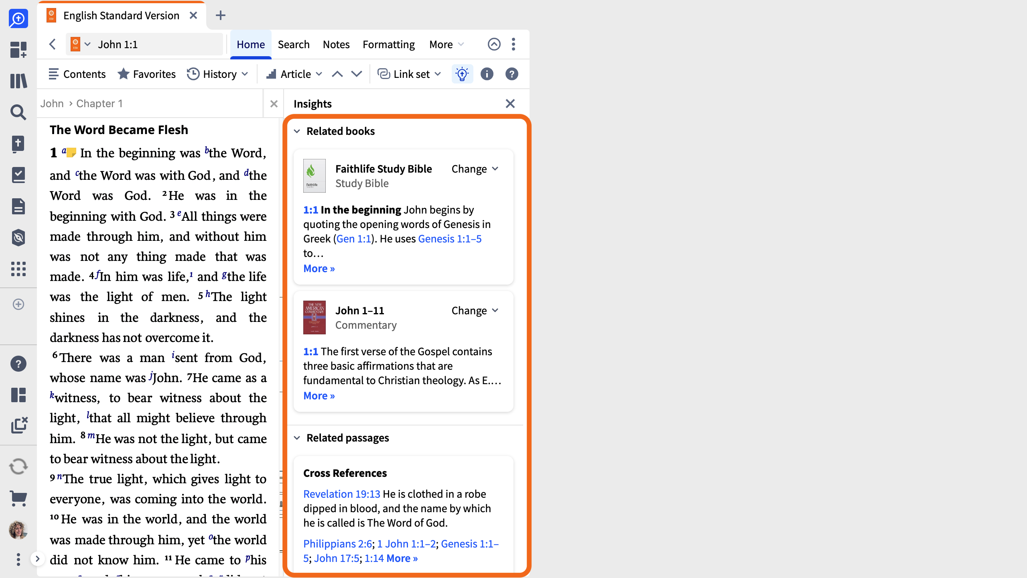This screenshot has width=1027, height=578.
Task: Add a new tab with plus
Action: [220, 15]
